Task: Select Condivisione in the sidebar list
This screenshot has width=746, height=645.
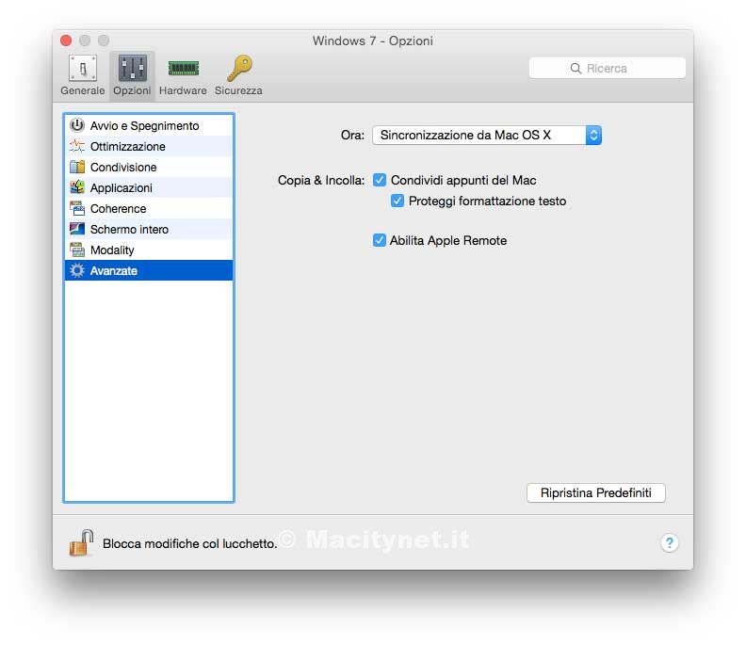Action: (149, 167)
